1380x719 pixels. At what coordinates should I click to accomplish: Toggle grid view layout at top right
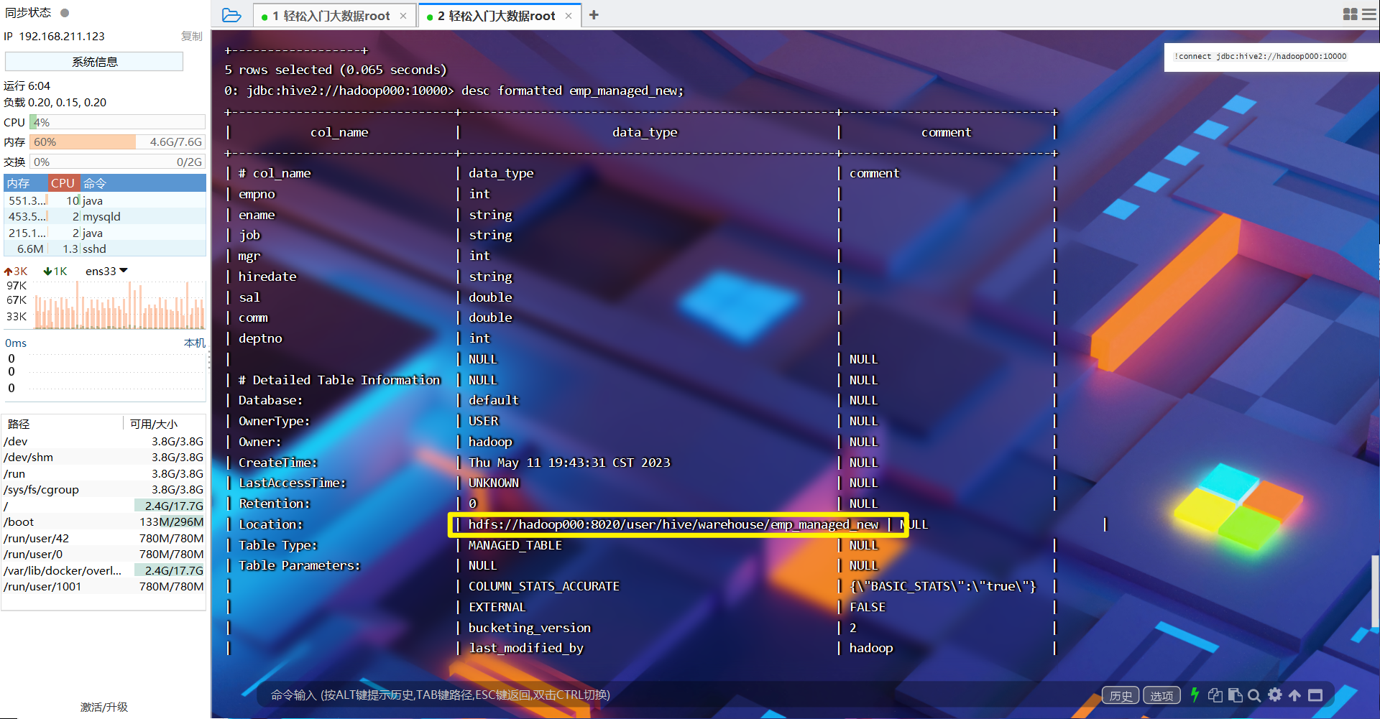pos(1350,14)
